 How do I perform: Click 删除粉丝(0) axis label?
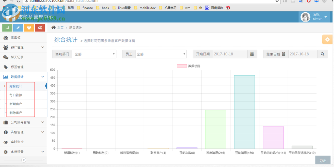pos(101,153)
